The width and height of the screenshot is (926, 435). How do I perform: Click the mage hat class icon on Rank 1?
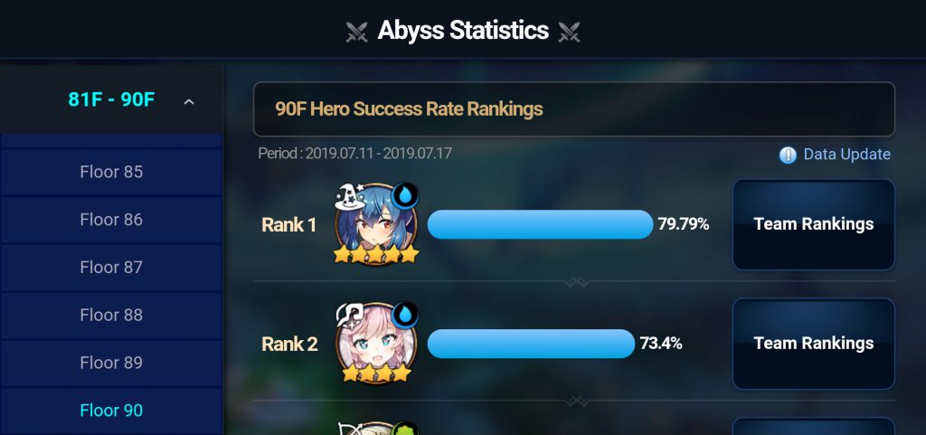coord(350,196)
